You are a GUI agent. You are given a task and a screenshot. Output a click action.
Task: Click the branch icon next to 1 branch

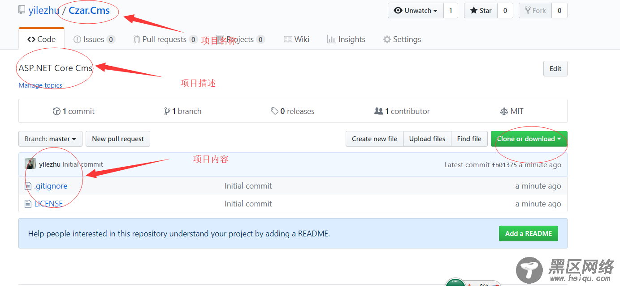167,111
